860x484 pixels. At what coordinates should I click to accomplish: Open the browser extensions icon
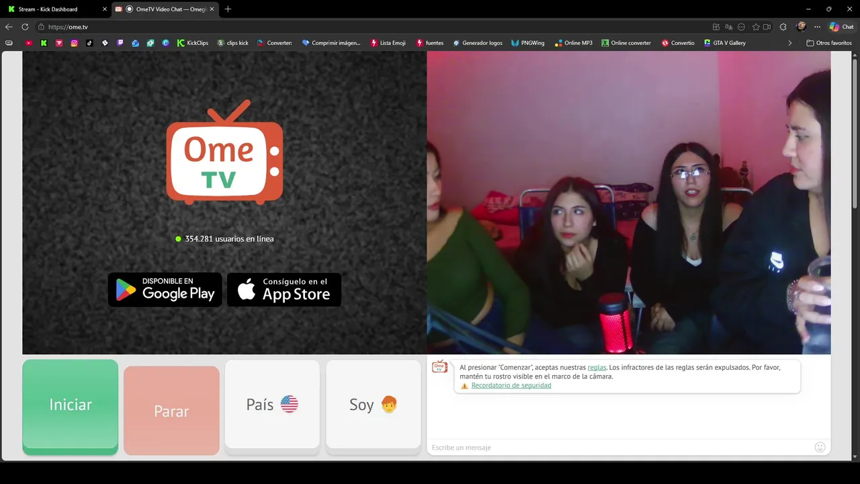coord(783,27)
